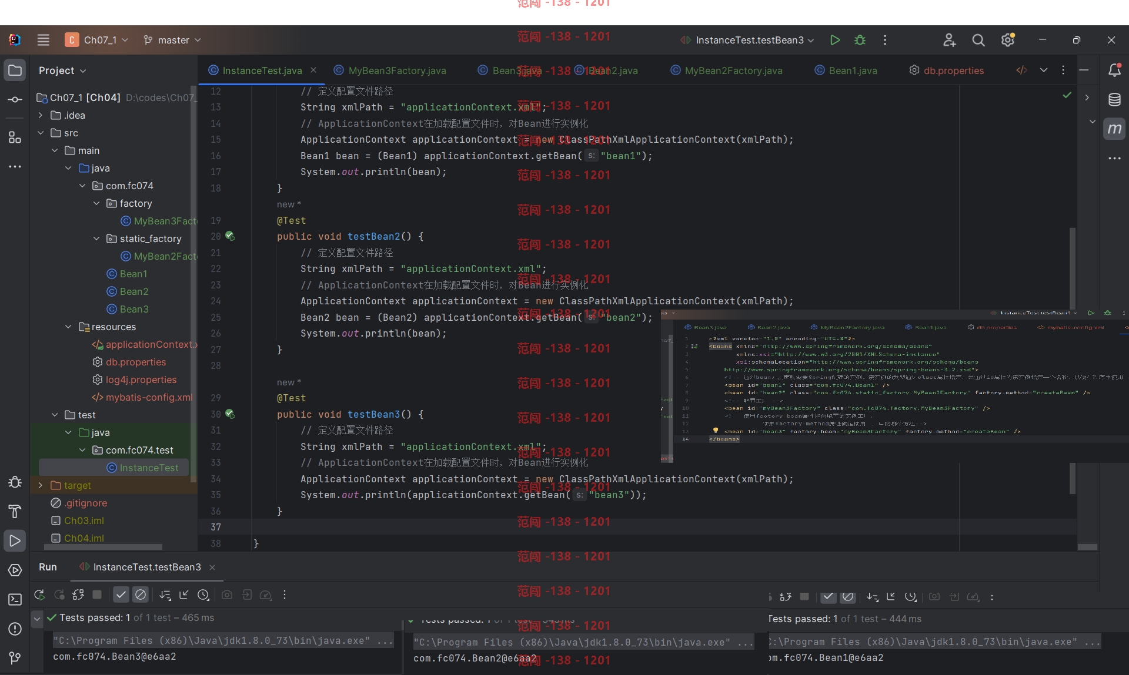Open Build hammer tool window
The image size is (1129, 675).
(15, 512)
